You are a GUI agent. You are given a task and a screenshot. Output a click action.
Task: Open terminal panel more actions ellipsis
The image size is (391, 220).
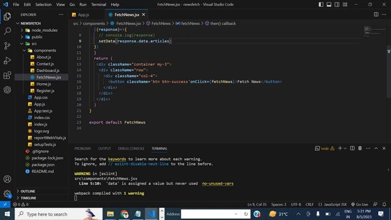pos(368,148)
